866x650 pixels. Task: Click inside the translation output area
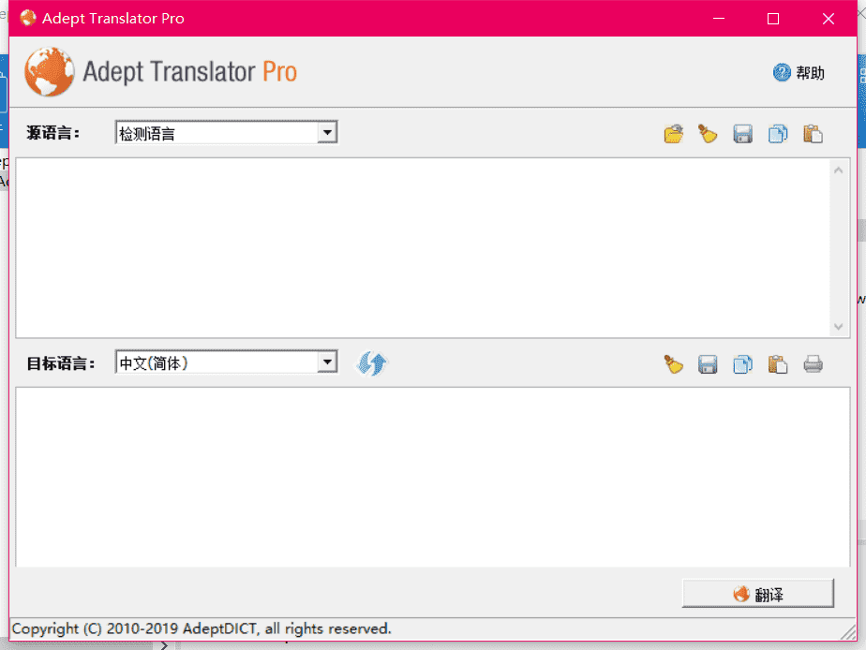point(433,477)
